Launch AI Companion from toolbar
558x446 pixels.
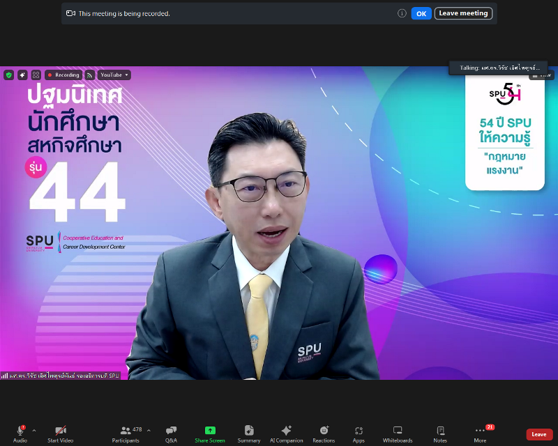[x=287, y=434]
